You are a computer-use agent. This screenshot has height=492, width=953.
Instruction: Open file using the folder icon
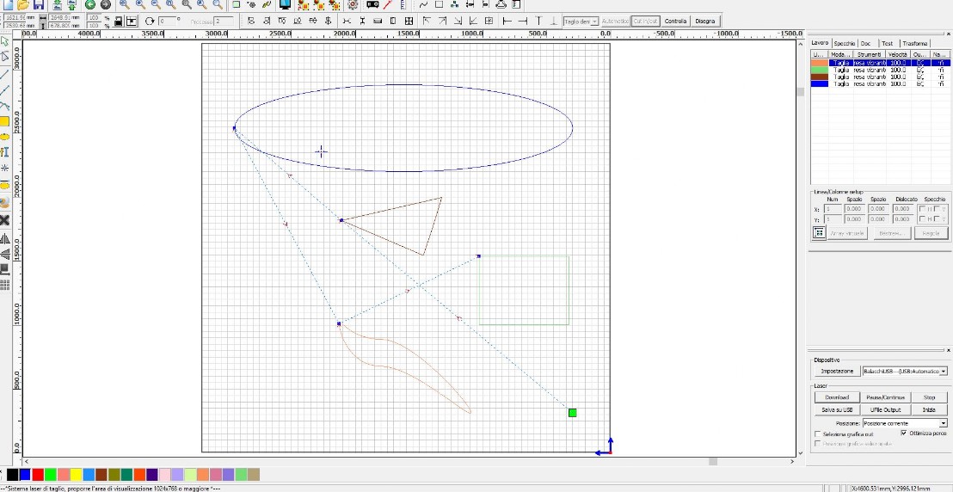pos(22,4)
